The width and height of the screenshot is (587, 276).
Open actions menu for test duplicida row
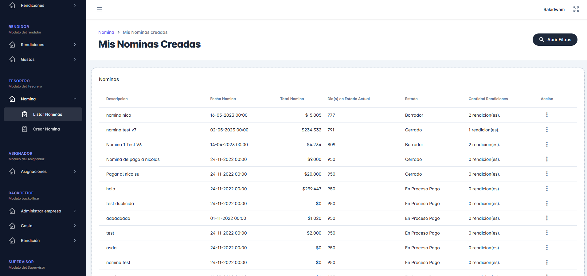pyautogui.click(x=546, y=203)
